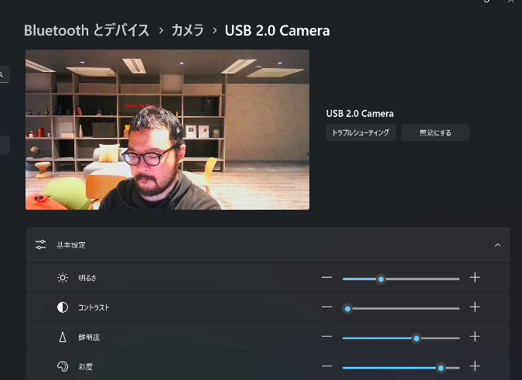Screen dimensions: 522x380
Task: Click the search icon at left edge
Action: (2, 75)
